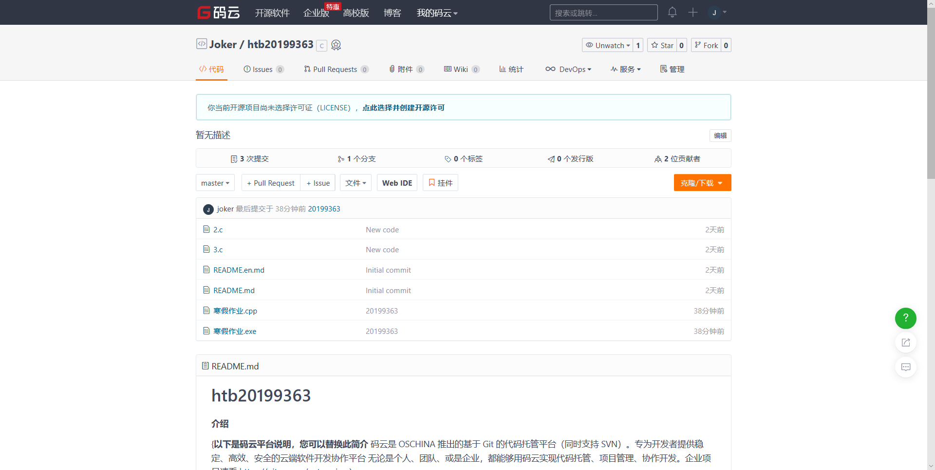
Task: Click the page vertical scrollbar
Action: (931, 93)
